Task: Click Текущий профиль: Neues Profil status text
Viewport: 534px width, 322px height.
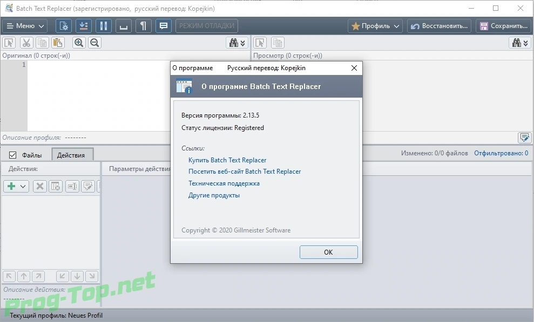Action: (x=56, y=316)
